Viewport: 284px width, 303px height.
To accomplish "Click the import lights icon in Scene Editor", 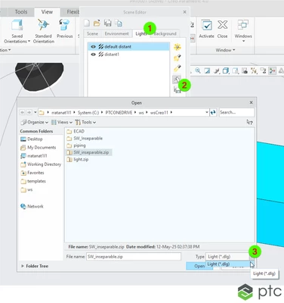I will point(177,80).
